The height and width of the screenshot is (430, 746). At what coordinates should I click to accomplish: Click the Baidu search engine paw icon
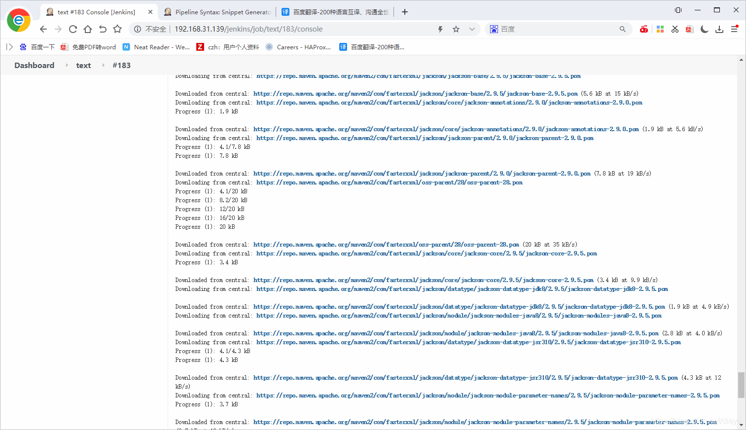point(494,29)
